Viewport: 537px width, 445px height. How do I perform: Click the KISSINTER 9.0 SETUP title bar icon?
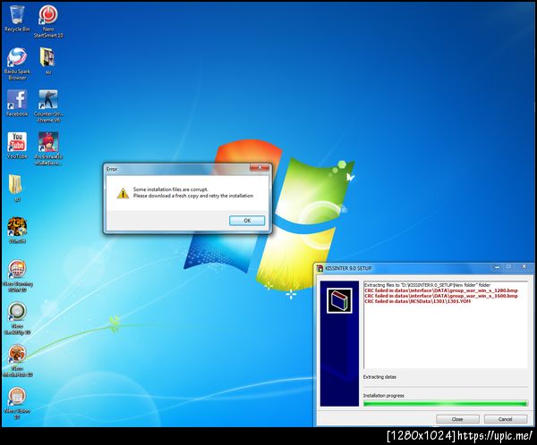(320, 268)
